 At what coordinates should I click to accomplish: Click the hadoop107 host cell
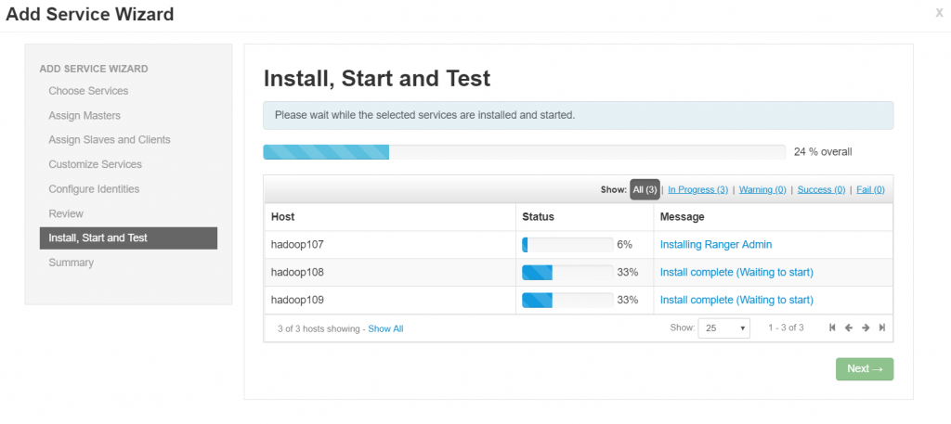coord(389,245)
